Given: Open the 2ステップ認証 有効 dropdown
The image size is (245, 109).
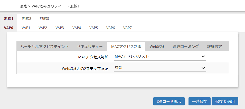Looking at the screenshot, I should [x=160, y=68].
